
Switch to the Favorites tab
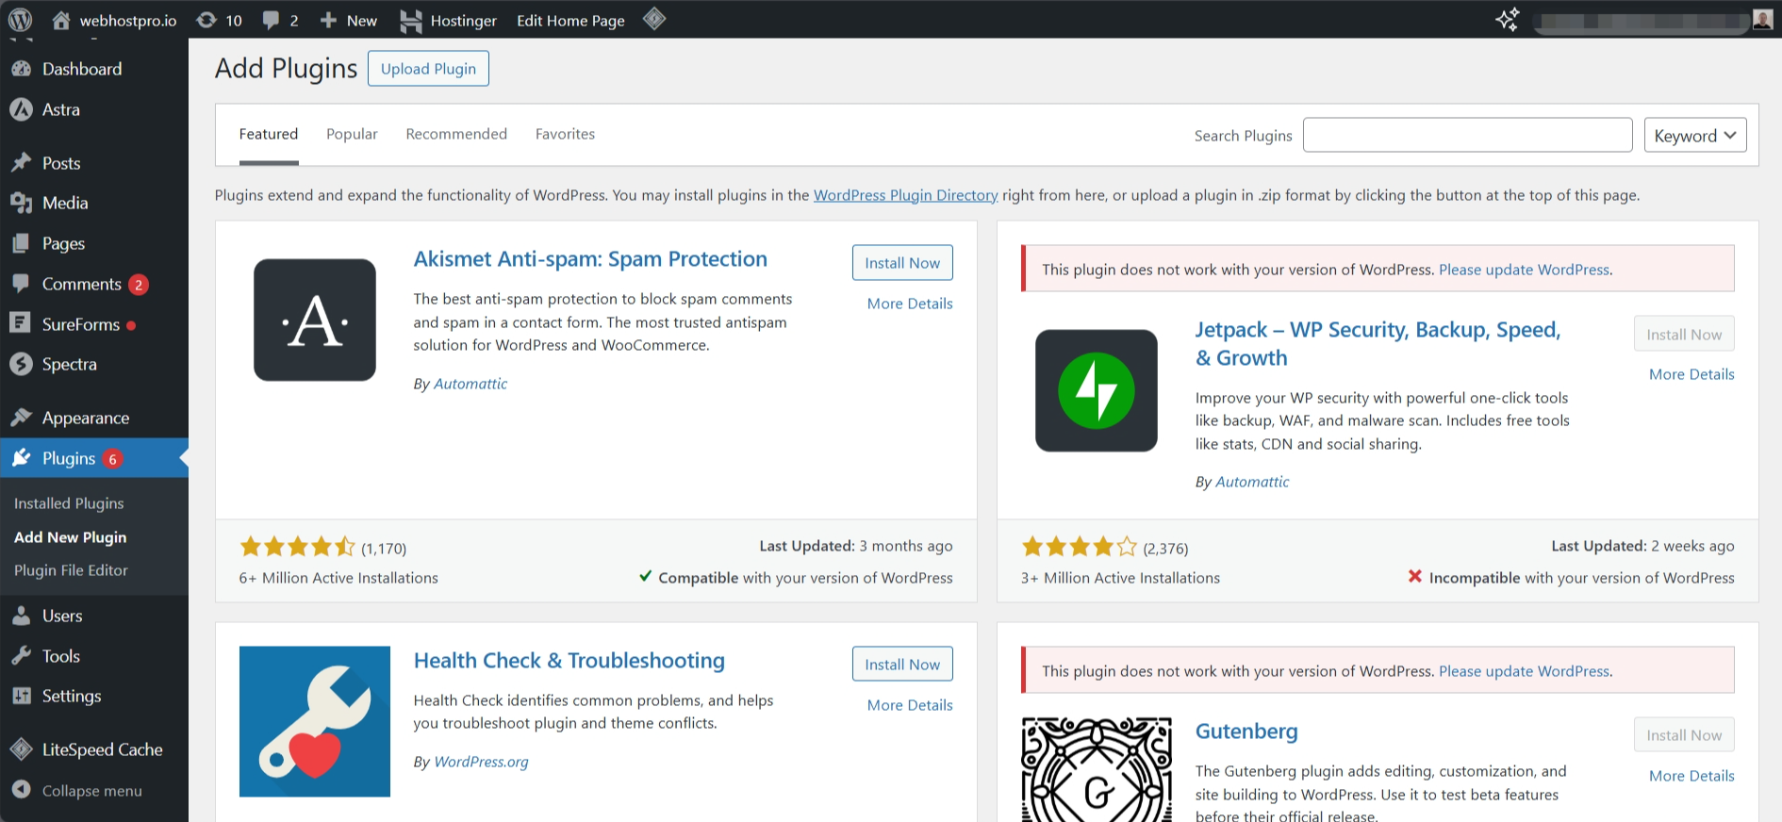(x=565, y=135)
